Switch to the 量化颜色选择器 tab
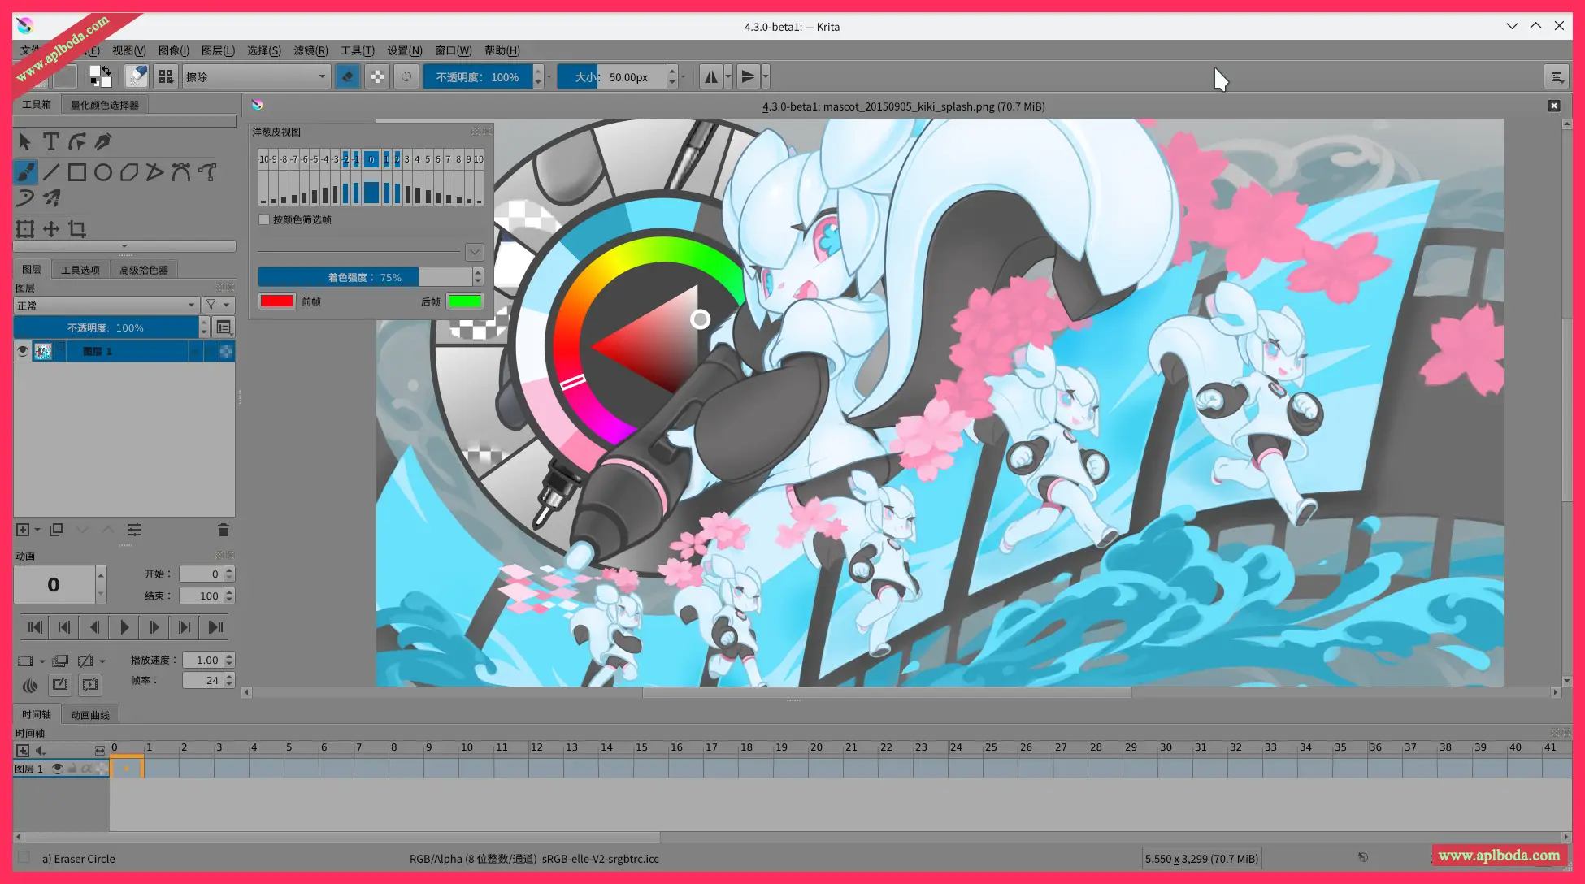Viewport: 1585px width, 884px height. coord(105,105)
